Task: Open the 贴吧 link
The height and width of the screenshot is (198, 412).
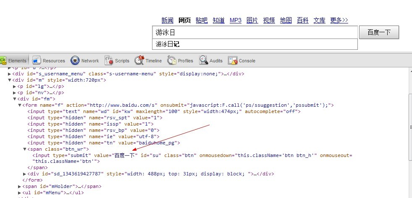Action: click(202, 20)
